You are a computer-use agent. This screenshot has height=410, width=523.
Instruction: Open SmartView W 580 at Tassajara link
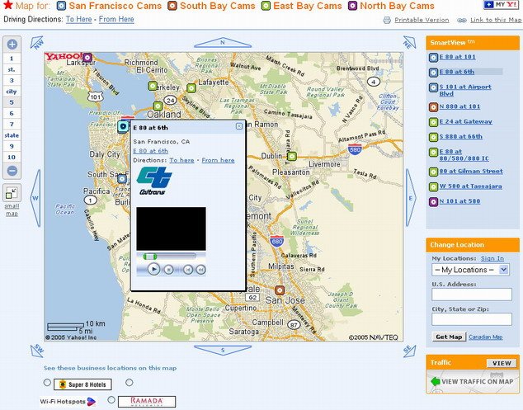point(471,186)
